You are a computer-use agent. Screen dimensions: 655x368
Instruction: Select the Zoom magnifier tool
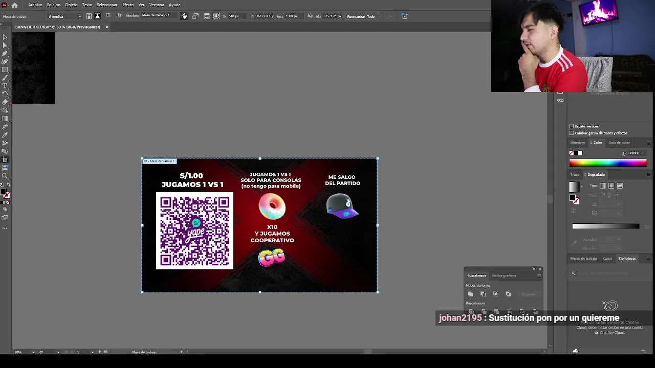click(5, 176)
